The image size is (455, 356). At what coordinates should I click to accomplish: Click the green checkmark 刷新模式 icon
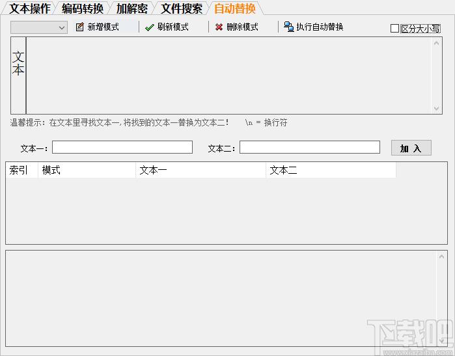click(150, 27)
